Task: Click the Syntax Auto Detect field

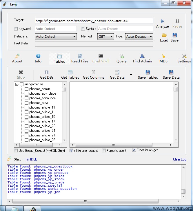Action: coord(125,29)
